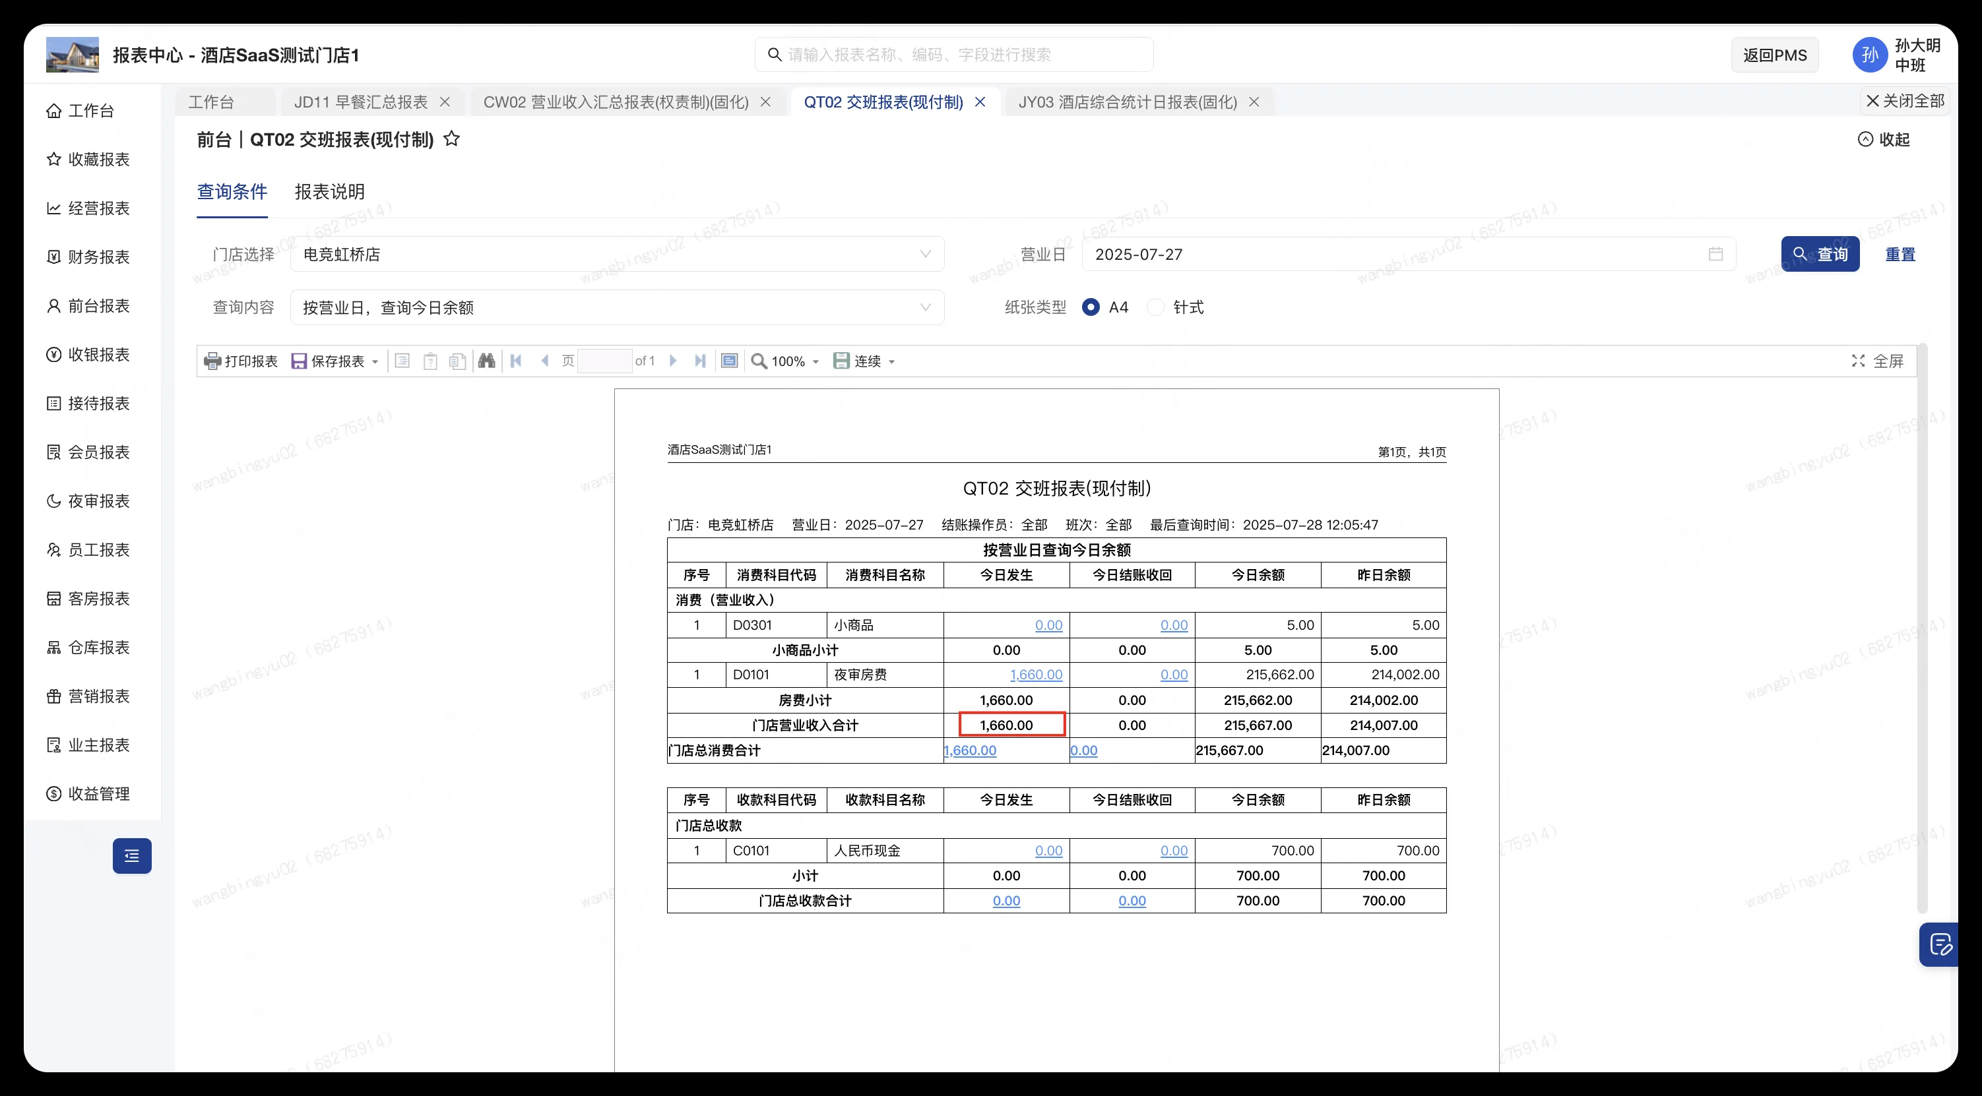The image size is (1982, 1096).
Task: Click the 返回PMS button
Action: pos(1774,55)
